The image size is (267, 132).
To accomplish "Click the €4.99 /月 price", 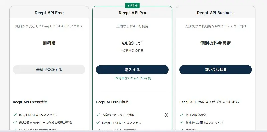I will tap(132, 43).
